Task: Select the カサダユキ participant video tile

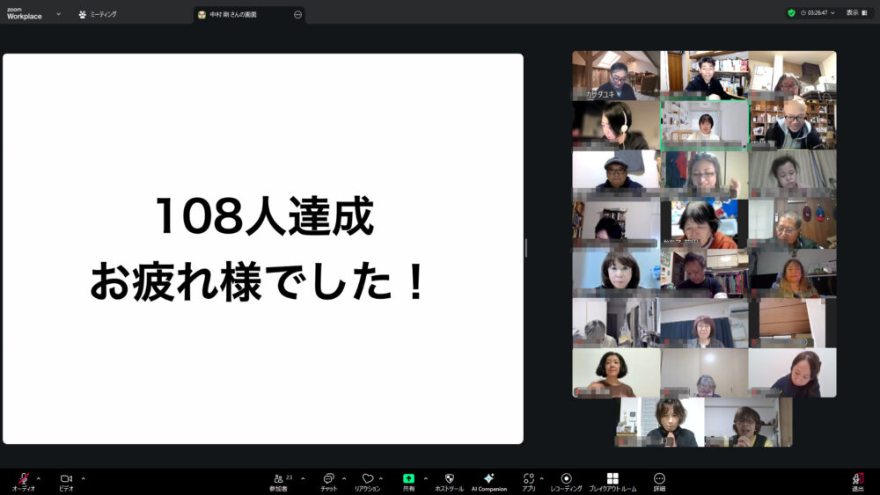Action: pos(616,75)
